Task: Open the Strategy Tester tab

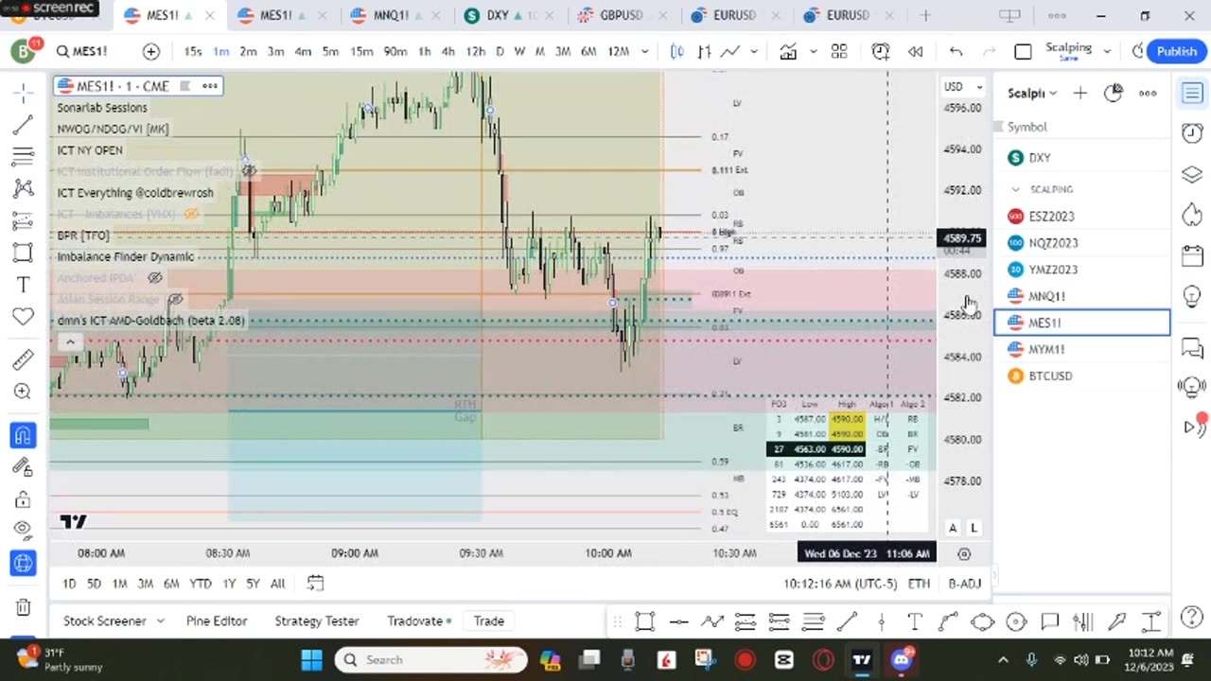Action: (317, 620)
